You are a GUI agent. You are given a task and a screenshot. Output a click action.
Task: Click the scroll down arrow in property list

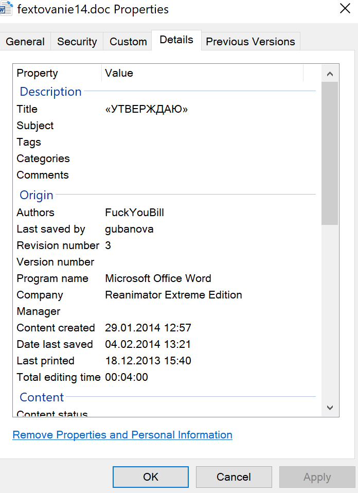(x=330, y=408)
